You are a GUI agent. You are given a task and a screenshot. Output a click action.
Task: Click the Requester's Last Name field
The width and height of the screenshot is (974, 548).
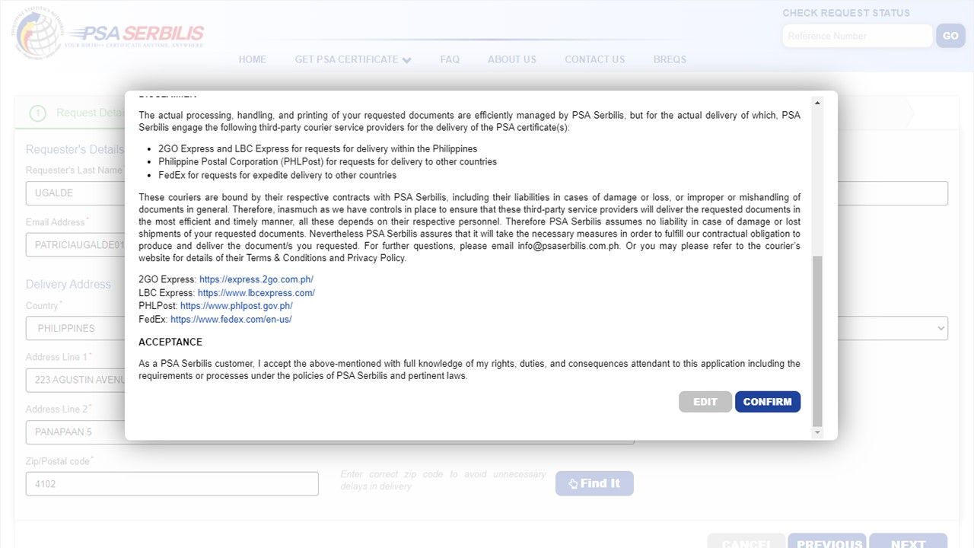coord(75,193)
